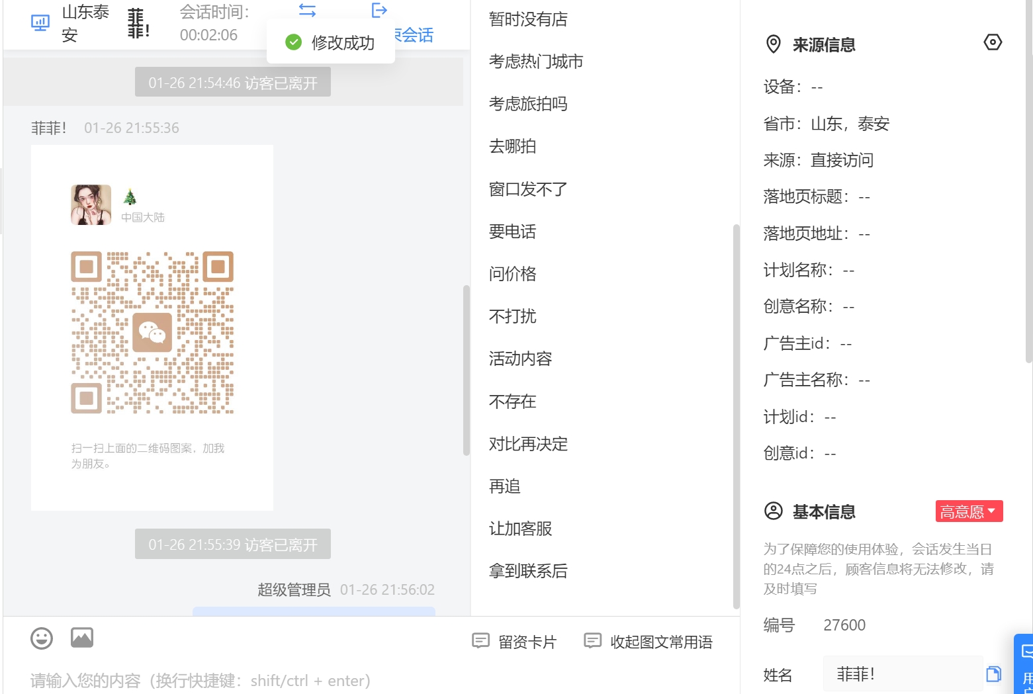Choose the 再追 quick phrase
Image resolution: width=1033 pixels, height=694 pixels.
[504, 486]
